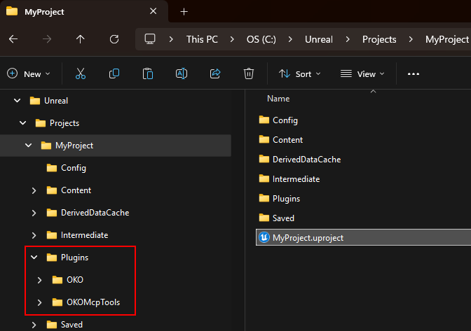Open the Sort options dropdown

click(300, 73)
